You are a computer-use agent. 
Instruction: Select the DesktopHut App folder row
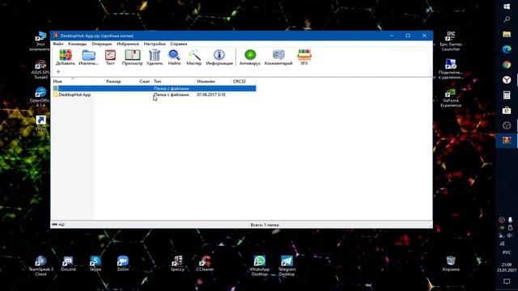click(154, 95)
